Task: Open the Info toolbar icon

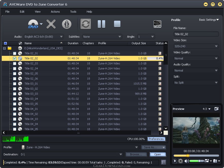Action: 67,24
